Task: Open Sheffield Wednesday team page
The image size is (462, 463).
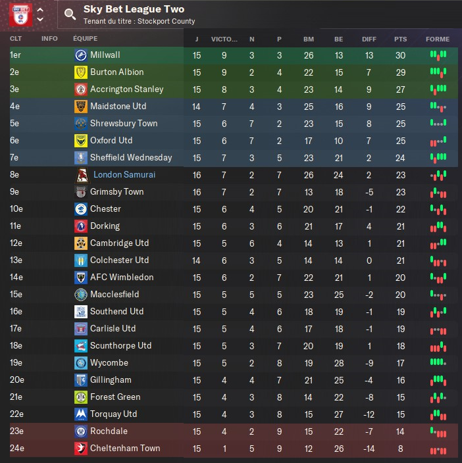Action: (131, 158)
